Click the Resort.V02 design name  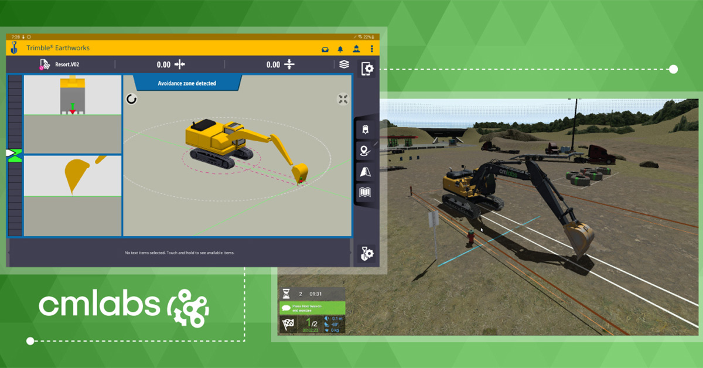pyautogui.click(x=67, y=65)
